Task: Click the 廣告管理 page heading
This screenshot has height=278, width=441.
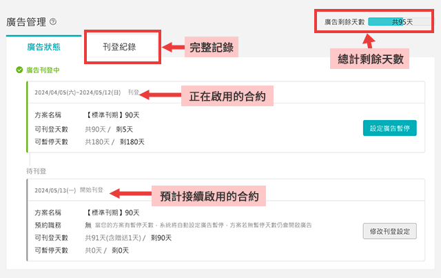Action: (26, 21)
